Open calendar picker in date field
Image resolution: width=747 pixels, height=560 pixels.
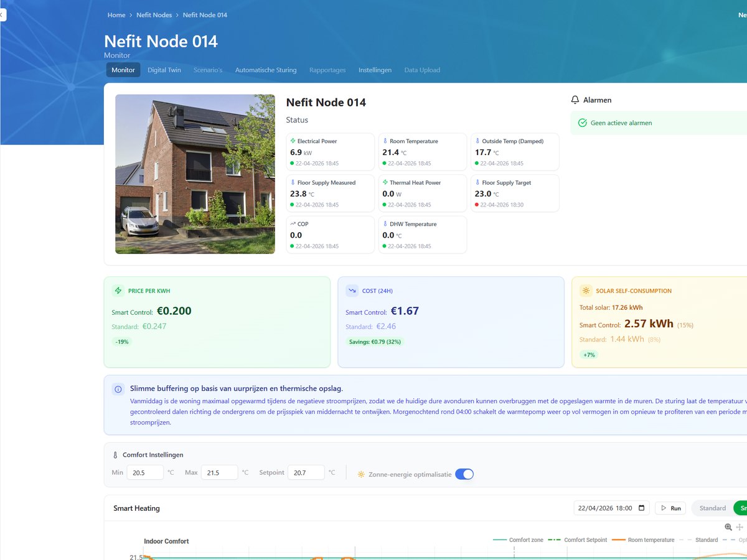pyautogui.click(x=642, y=508)
